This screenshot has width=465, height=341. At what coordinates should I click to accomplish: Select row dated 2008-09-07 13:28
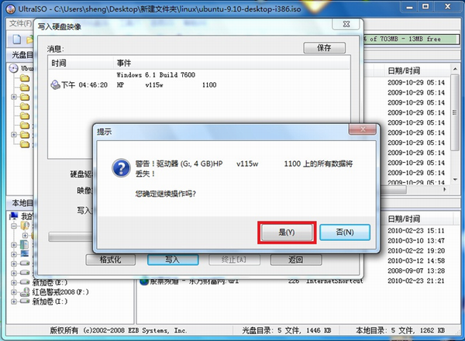pyautogui.click(x=415, y=270)
